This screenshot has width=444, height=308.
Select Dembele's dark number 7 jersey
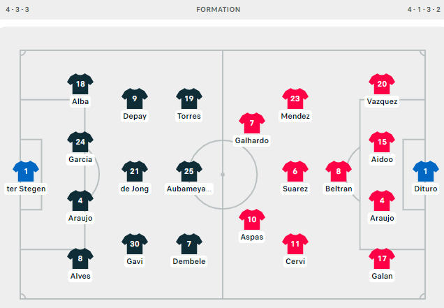pos(189,244)
